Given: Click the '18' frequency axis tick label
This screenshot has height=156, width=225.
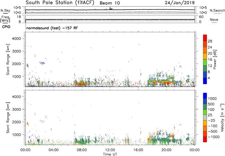Looking at the screenshot, I should [x=19, y=17].
